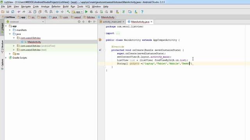Open the File menu

pos(3,7)
